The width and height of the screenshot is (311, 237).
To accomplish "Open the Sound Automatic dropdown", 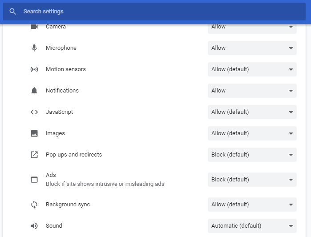I will 252,226.
